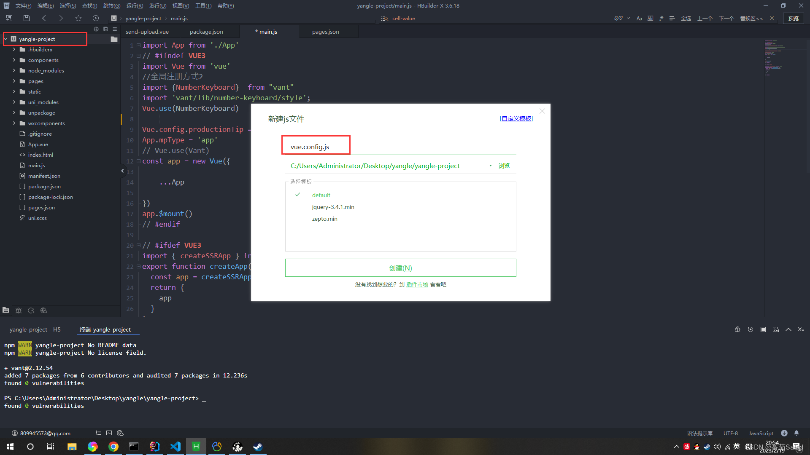Click the notification bell in status bar
This screenshot has width=810, height=455.
796,433
